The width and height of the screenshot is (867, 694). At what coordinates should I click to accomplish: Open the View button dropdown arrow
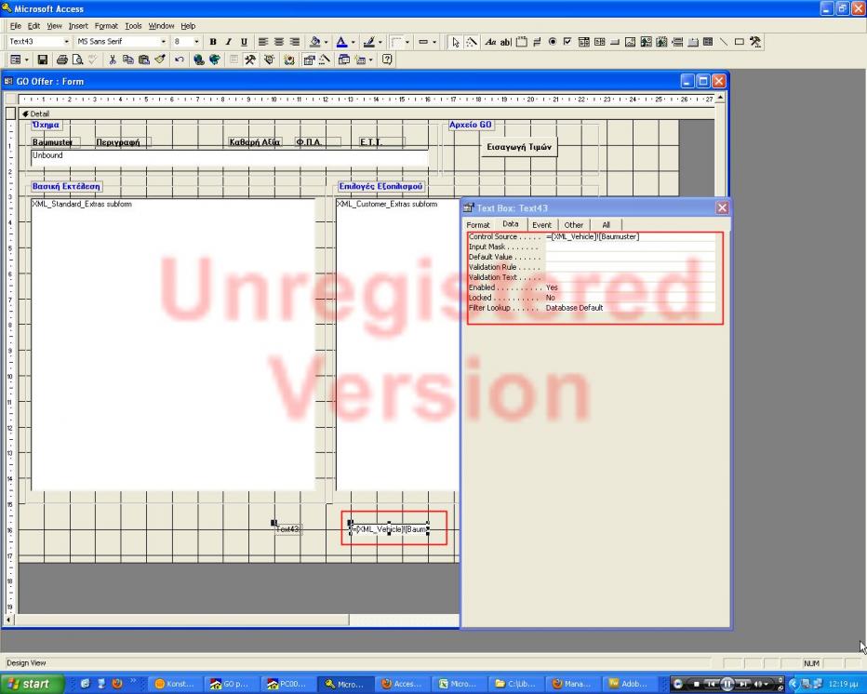27,60
